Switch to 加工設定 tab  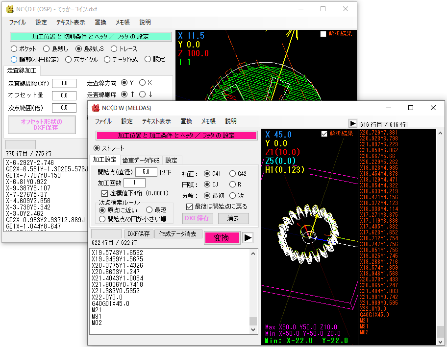pos(104,160)
